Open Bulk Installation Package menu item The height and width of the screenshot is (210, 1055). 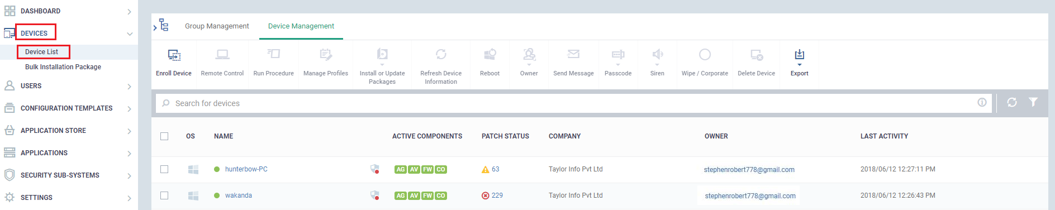[63, 67]
